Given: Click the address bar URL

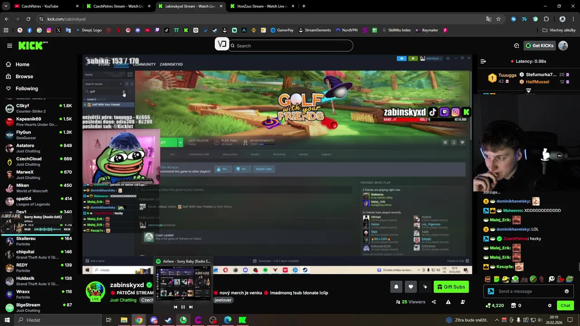Looking at the screenshot, I should point(66,19).
